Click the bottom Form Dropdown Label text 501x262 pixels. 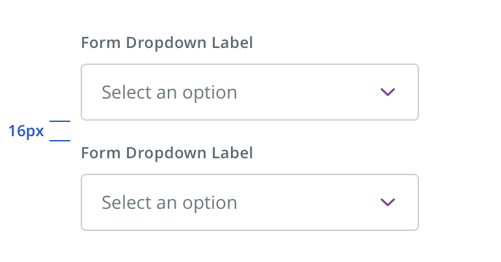pyautogui.click(x=167, y=153)
